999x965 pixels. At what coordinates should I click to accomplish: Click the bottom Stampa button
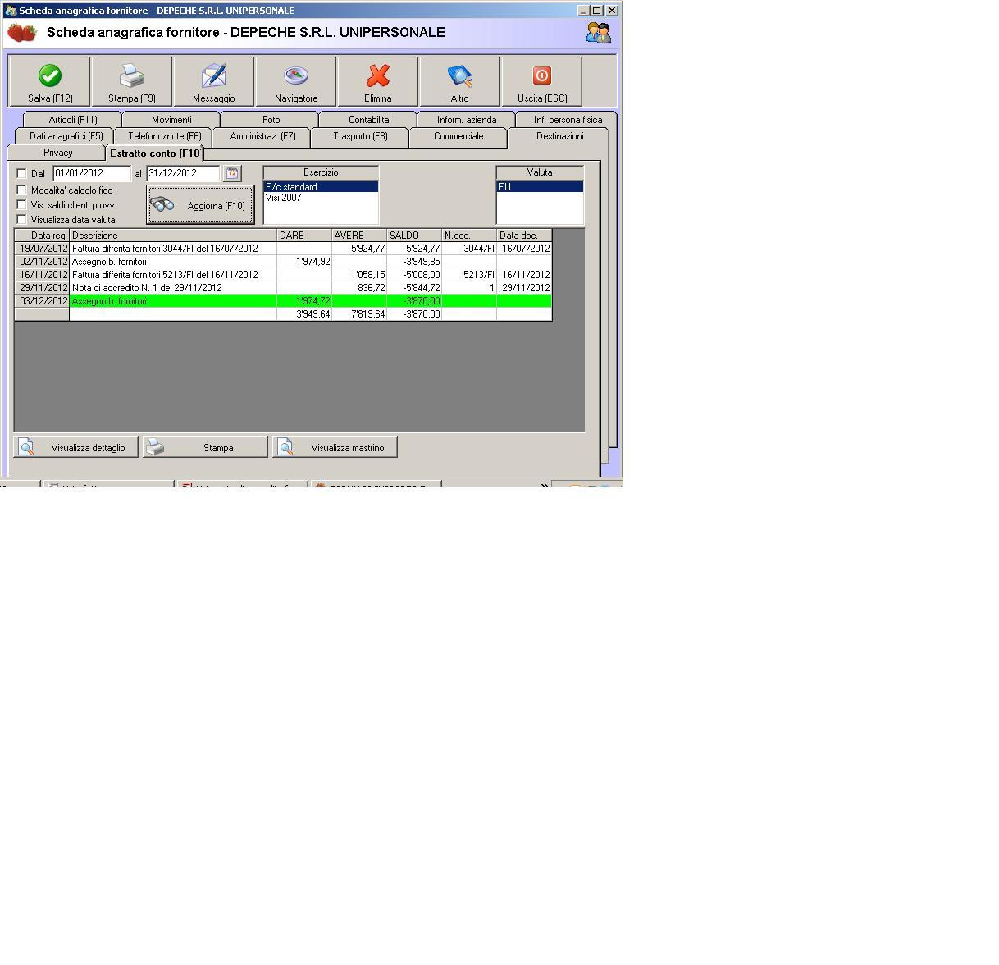click(205, 447)
